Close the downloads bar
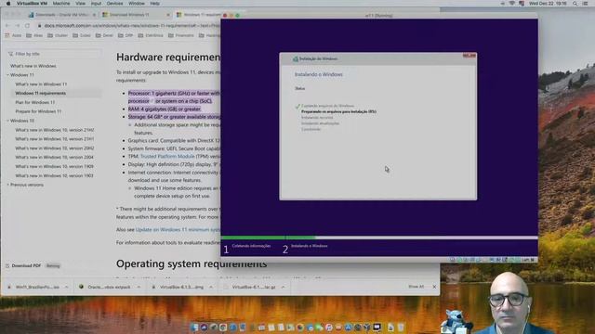 pyautogui.click(x=434, y=287)
